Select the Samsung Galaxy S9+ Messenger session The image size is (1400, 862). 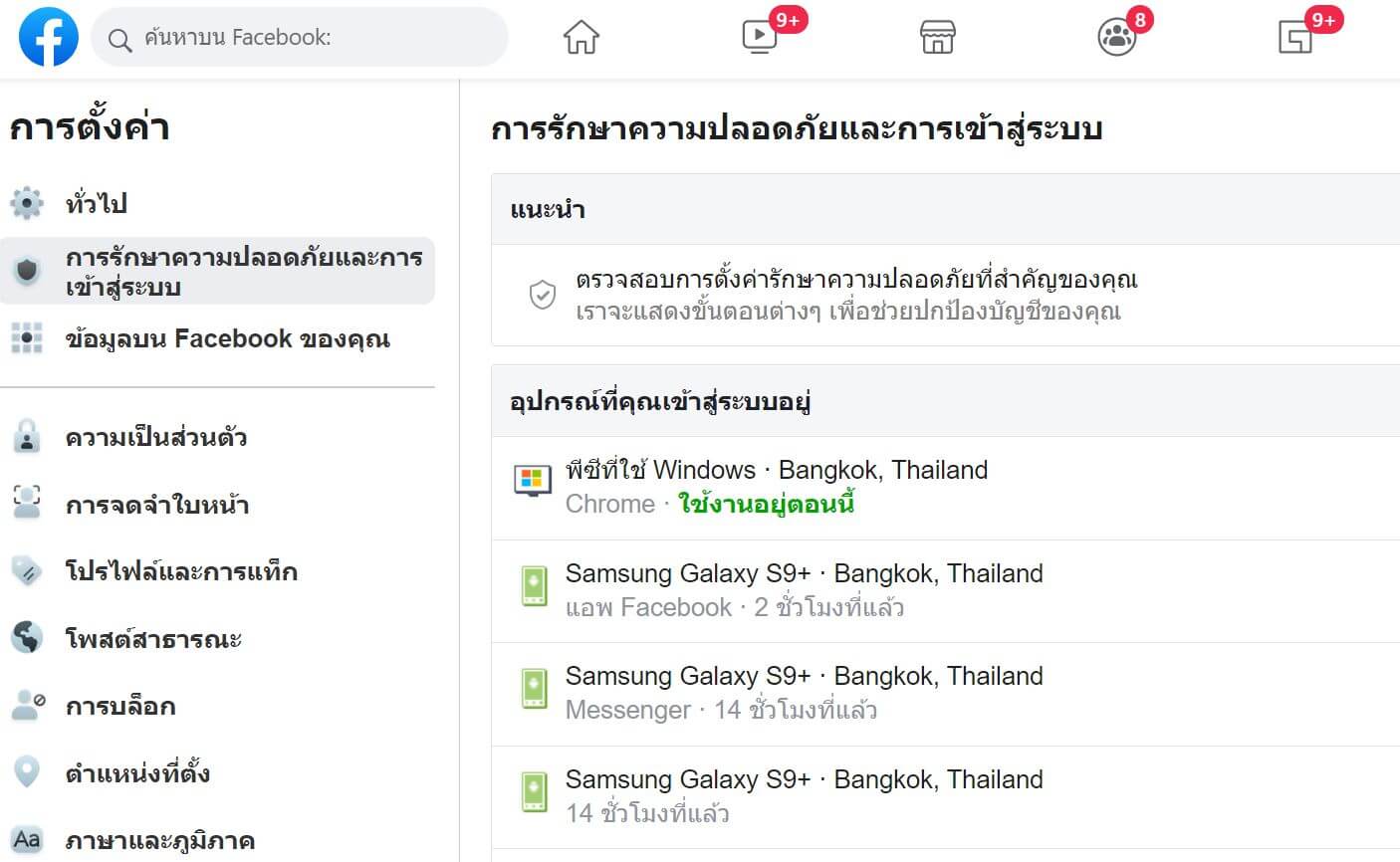(x=945, y=694)
